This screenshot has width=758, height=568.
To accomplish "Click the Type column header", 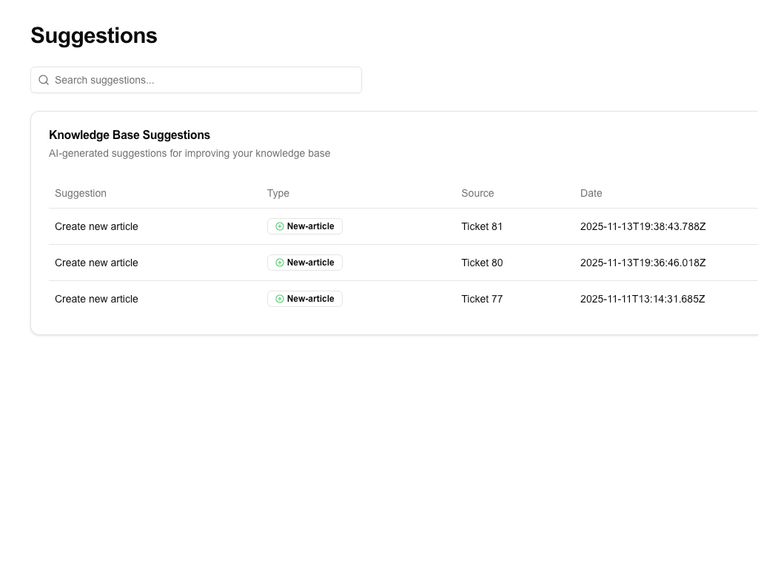I will pos(278,193).
